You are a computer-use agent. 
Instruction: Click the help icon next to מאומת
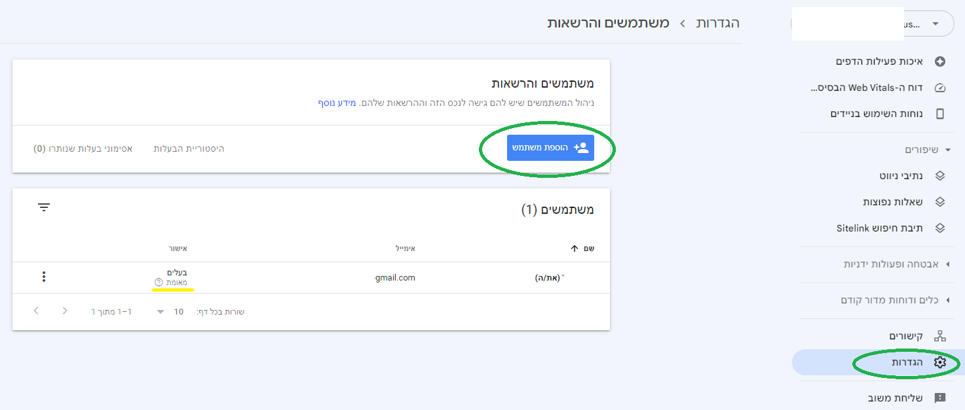158,282
